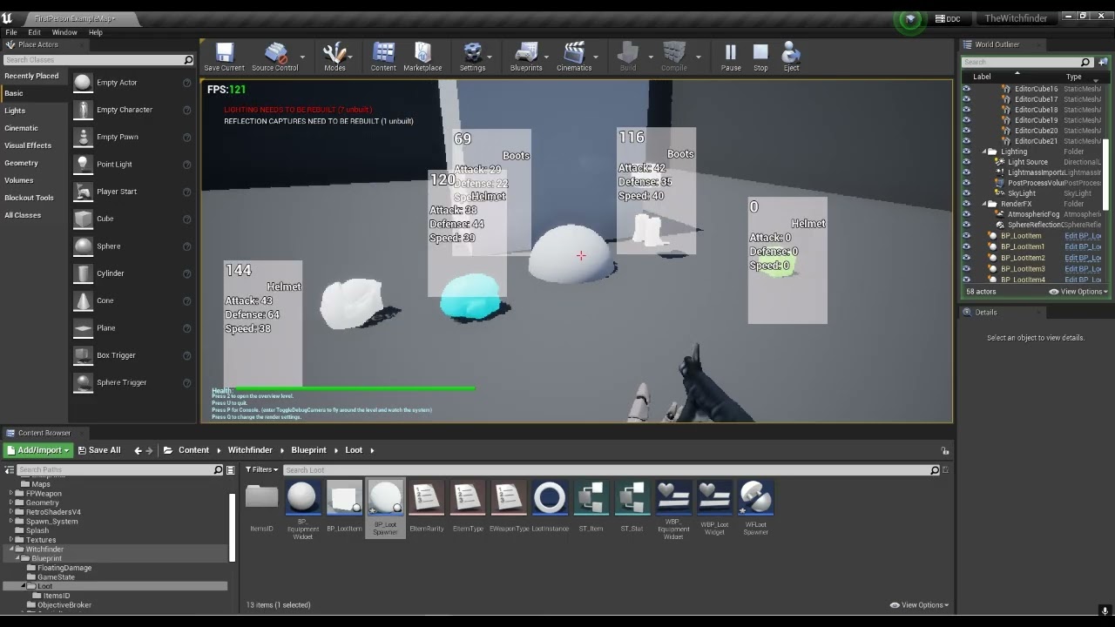
Task: Click Edit BP_LootItem1 link in outliner
Action: (x=1083, y=246)
